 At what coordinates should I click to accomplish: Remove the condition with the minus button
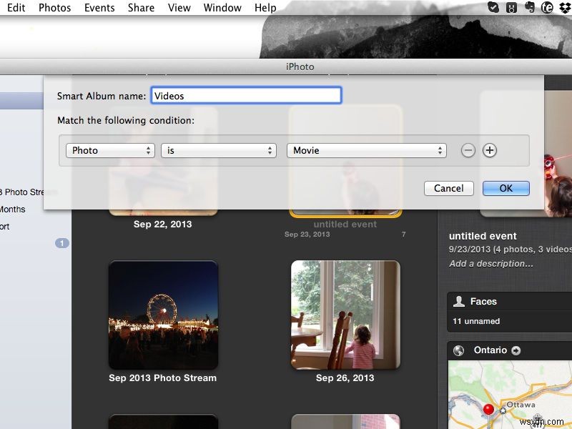pos(469,150)
